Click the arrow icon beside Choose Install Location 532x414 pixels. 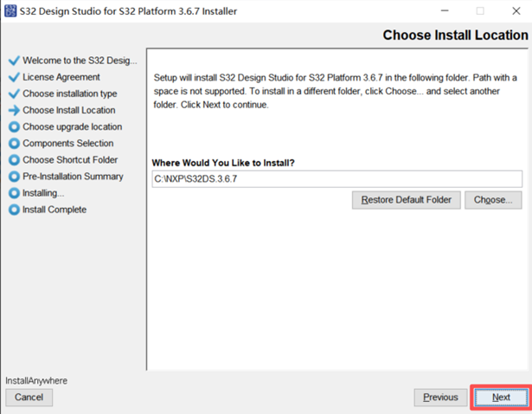pyautogui.click(x=14, y=110)
